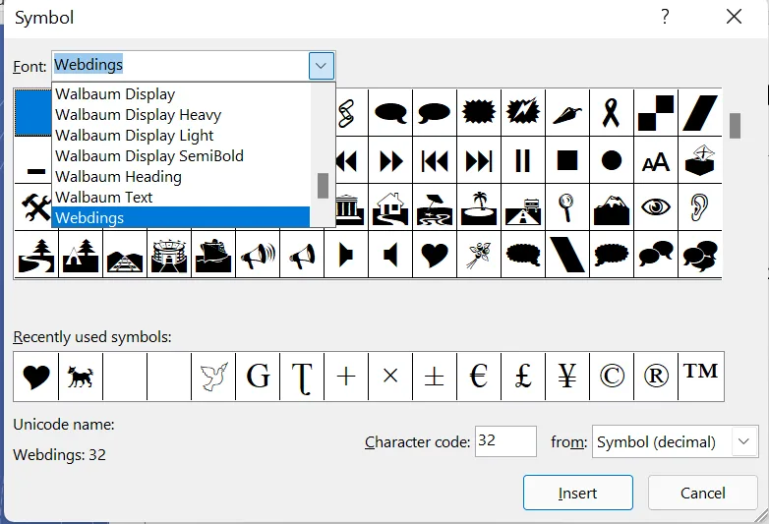Select the ballot box symbol
769x524 pixels.
700,160
